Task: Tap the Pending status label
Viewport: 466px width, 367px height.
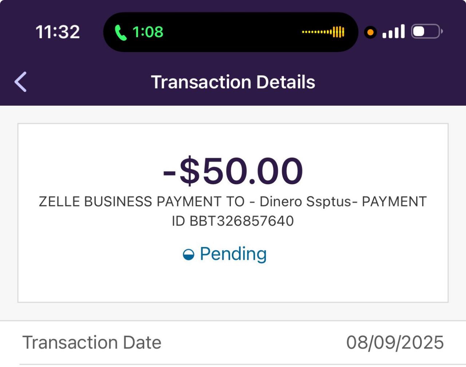Action: [x=233, y=254]
